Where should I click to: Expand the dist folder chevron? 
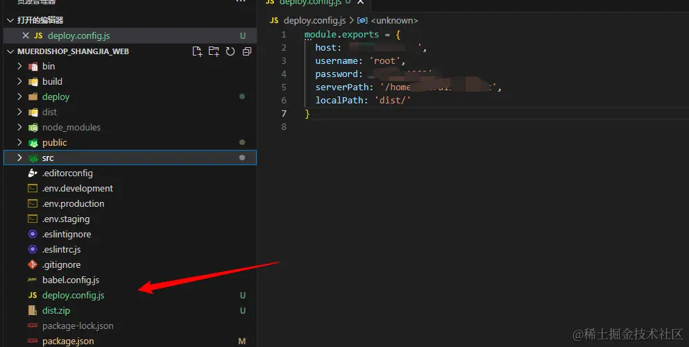(19, 112)
